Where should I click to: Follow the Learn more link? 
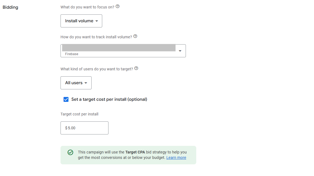(176, 157)
